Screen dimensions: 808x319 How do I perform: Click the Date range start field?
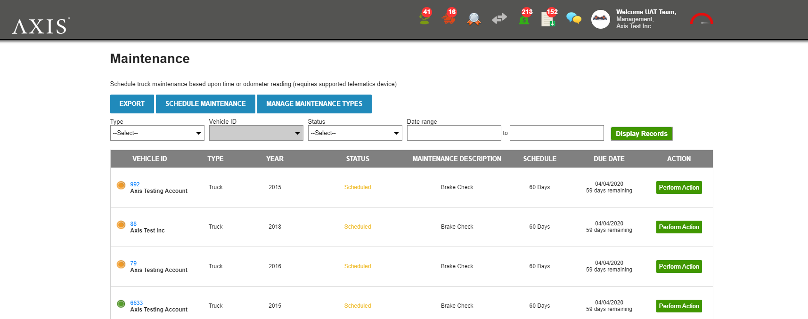coord(454,133)
